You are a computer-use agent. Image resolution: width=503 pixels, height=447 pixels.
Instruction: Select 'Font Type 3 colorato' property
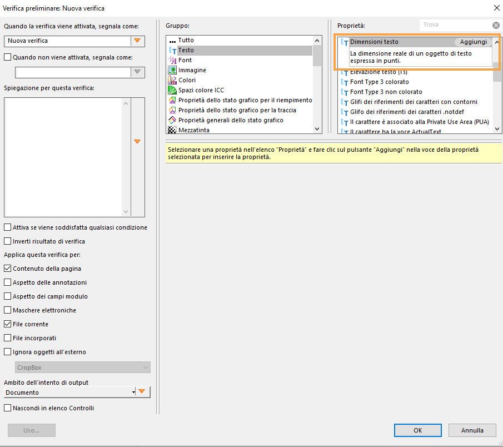[x=380, y=82]
